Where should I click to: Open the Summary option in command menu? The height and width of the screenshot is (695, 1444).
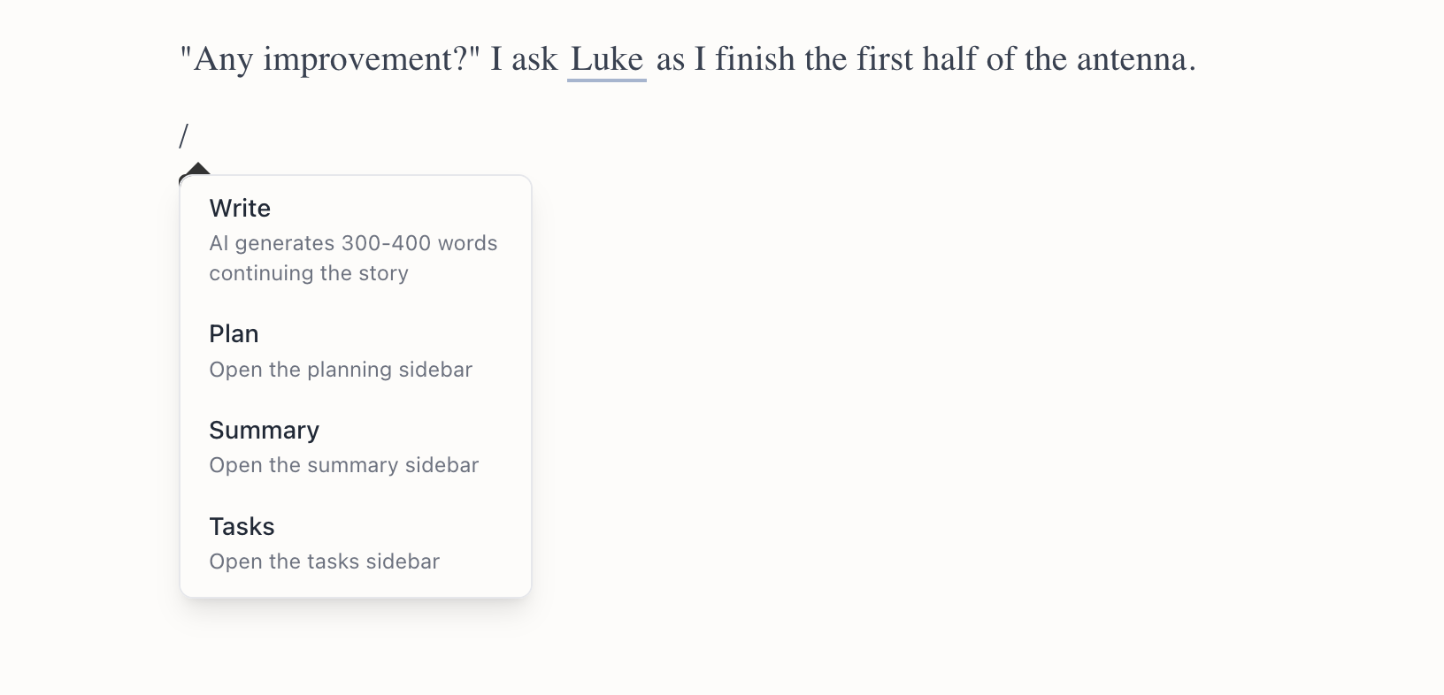point(264,431)
